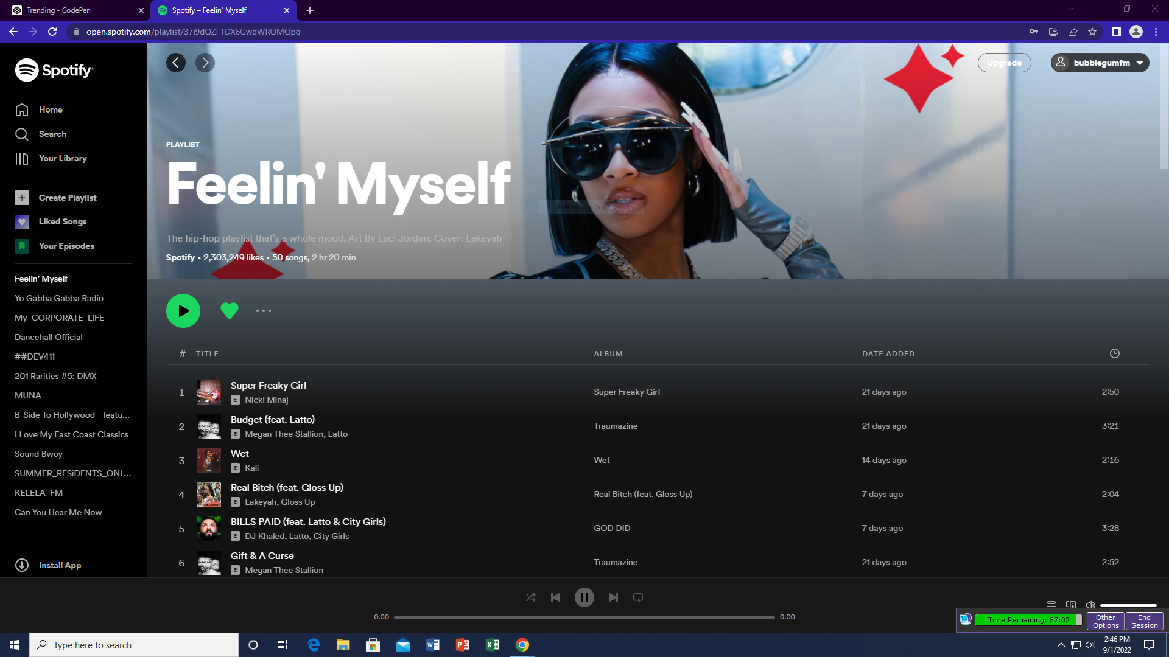The height and width of the screenshot is (657, 1169).
Task: Go to previous track
Action: 555,597
